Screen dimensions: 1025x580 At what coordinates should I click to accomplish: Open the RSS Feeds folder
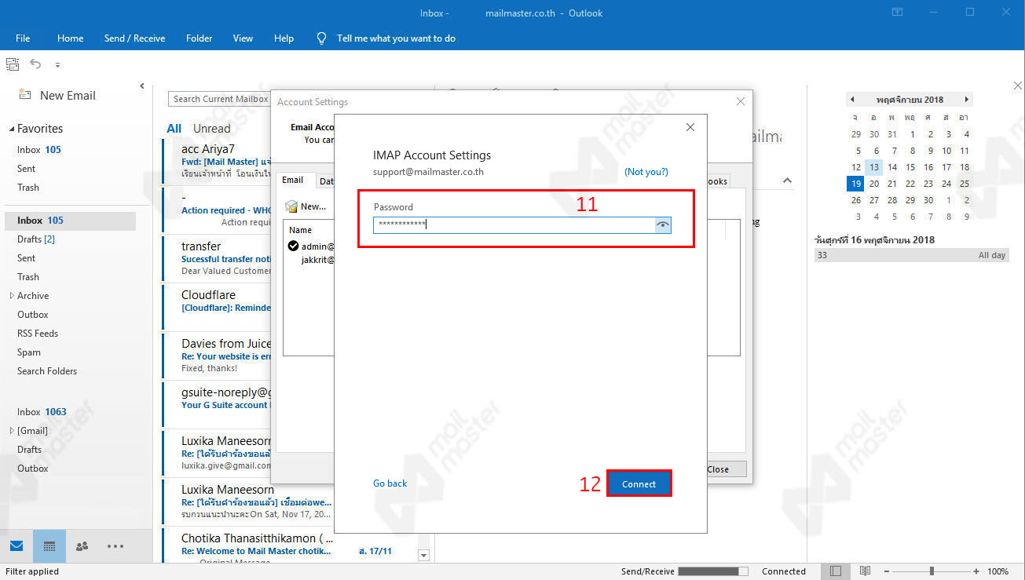click(x=38, y=334)
